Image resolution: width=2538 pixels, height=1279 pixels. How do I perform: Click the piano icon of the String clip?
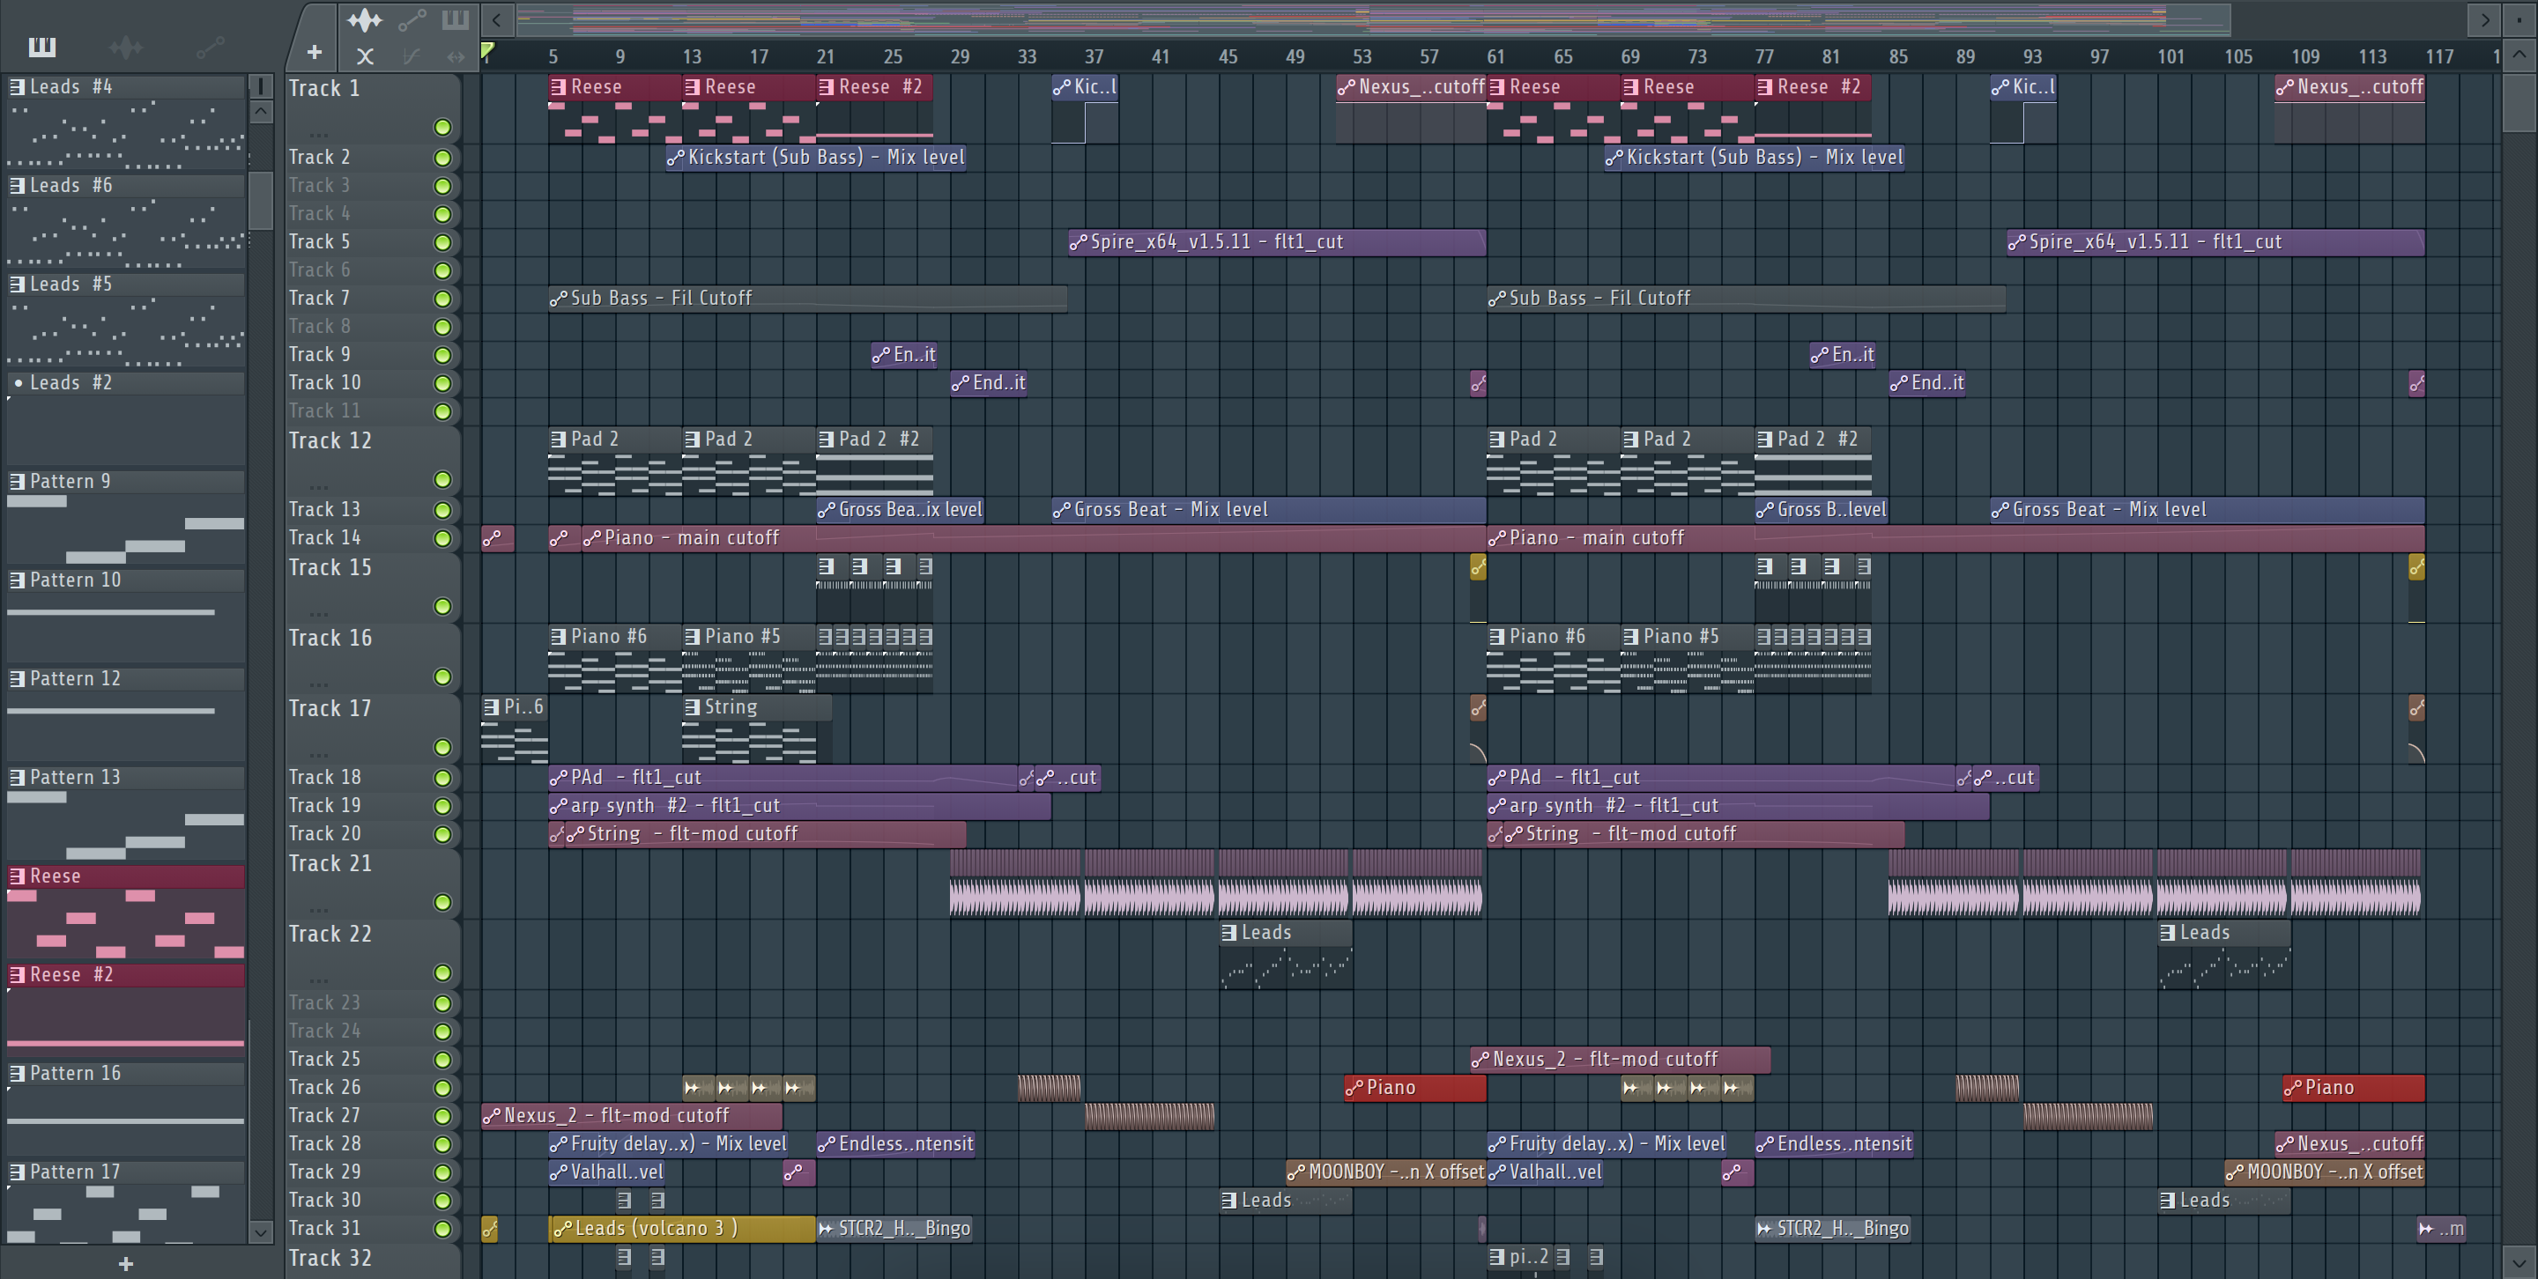click(x=693, y=707)
